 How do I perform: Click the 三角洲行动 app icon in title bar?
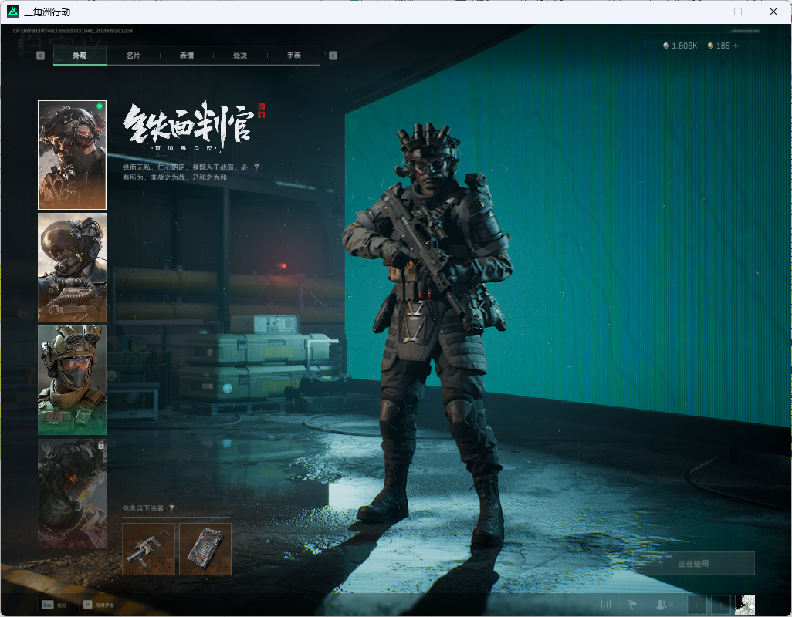pos(13,11)
